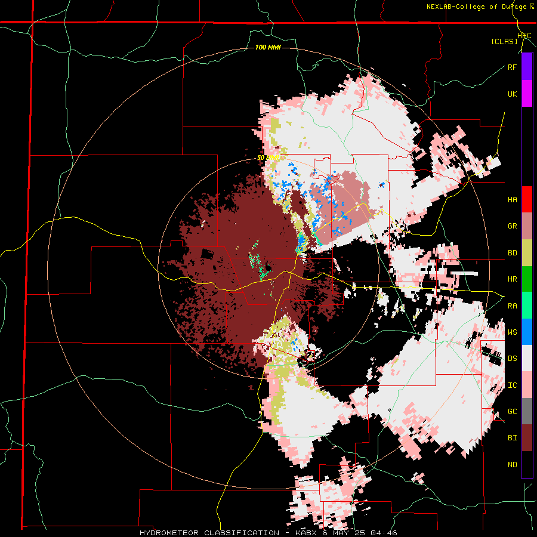Click the "HR" heavy rain label
Screen dimensions: 537x537
click(513, 279)
